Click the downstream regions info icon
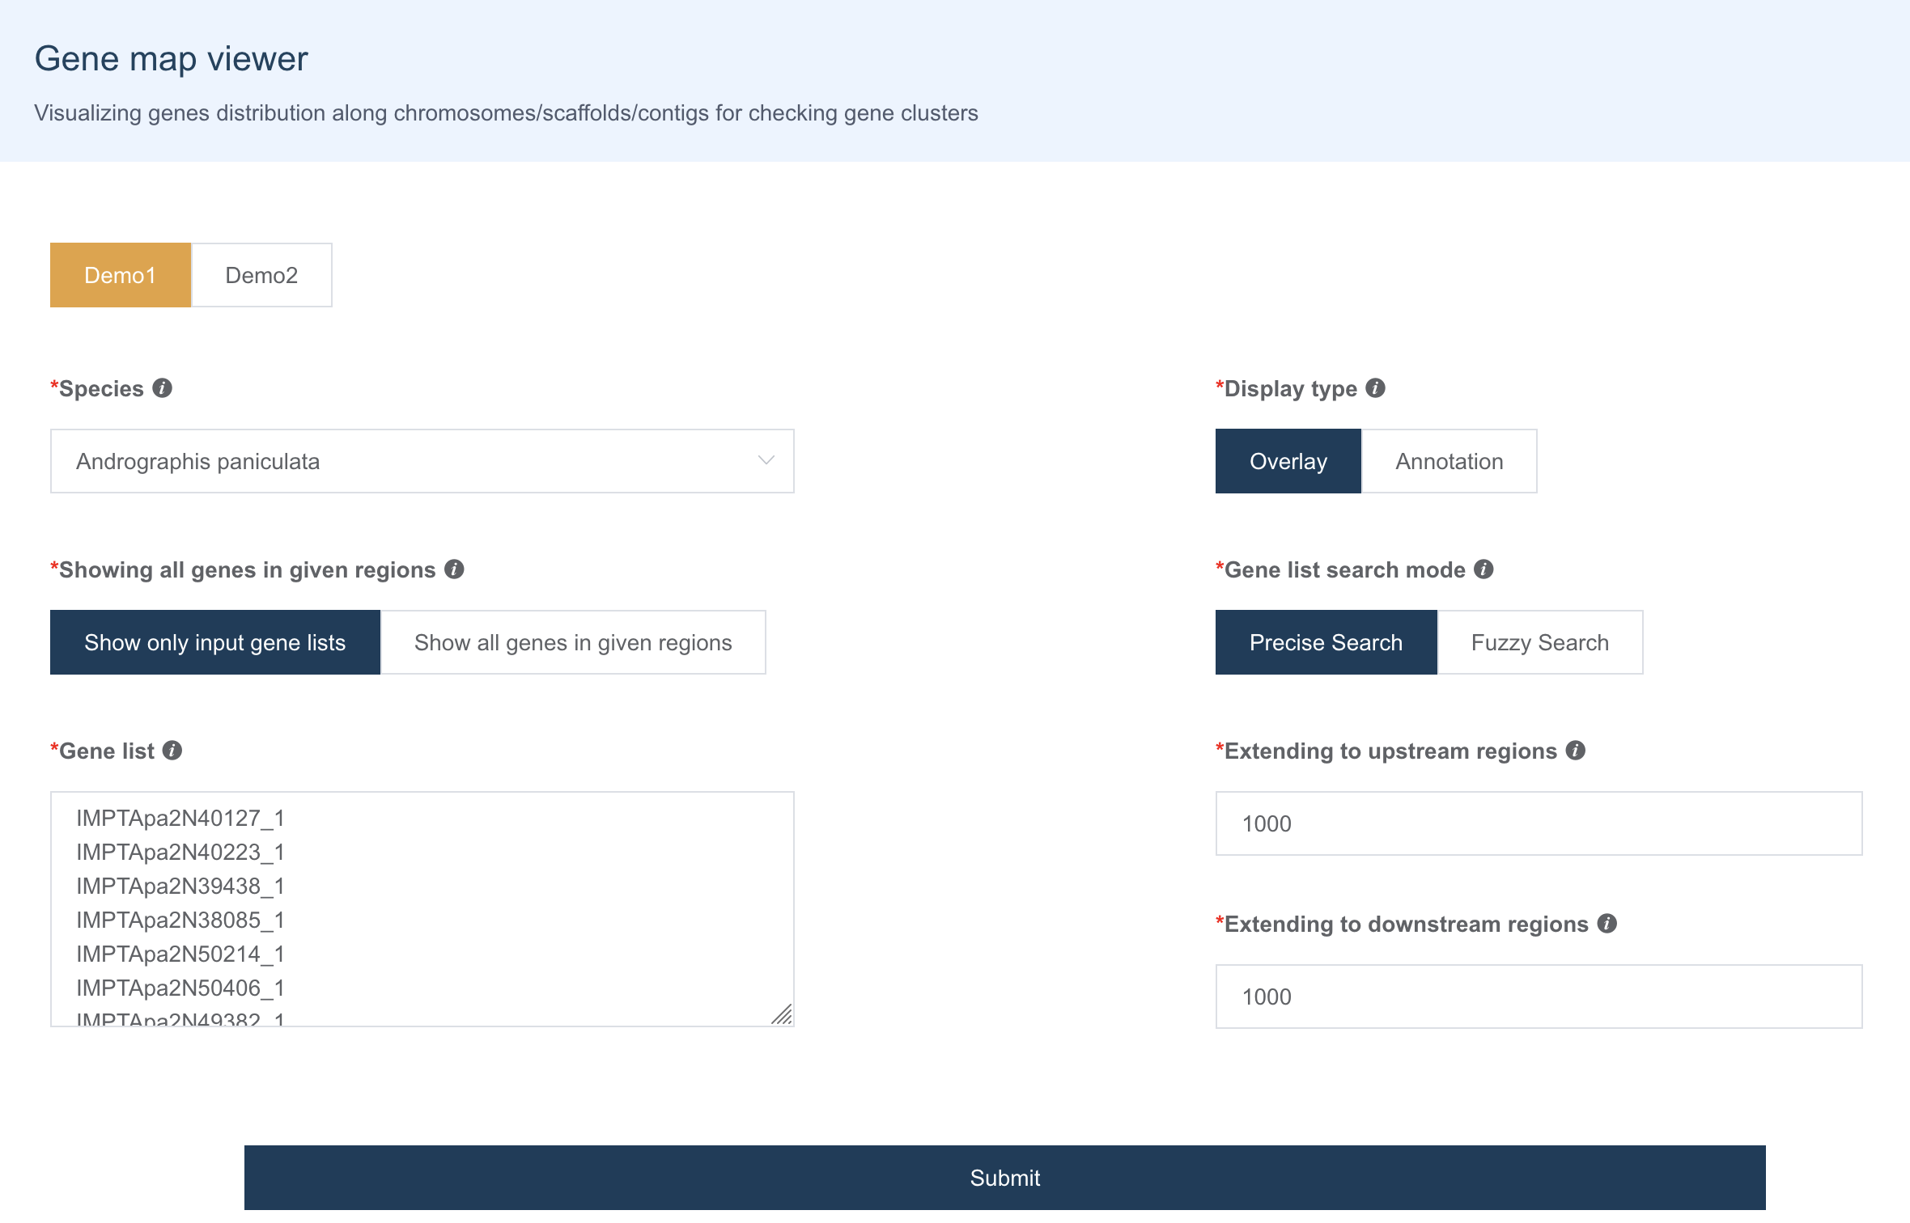Viewport: 1910px width, 1223px height. click(1607, 924)
